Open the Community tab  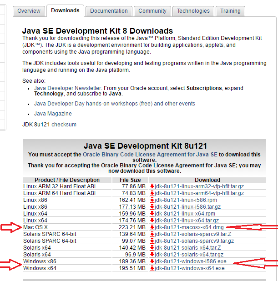pyautogui.click(x=152, y=11)
